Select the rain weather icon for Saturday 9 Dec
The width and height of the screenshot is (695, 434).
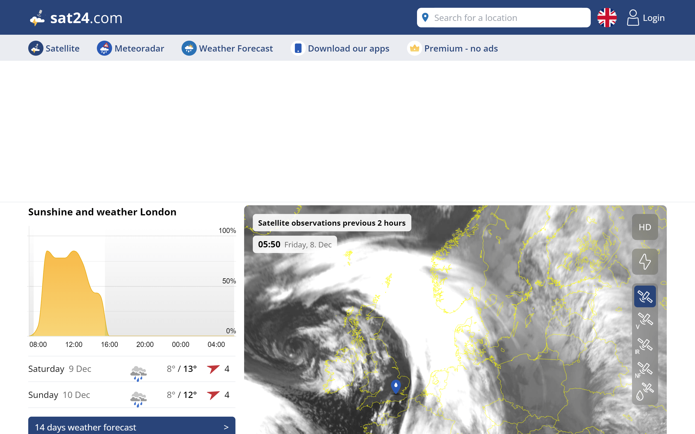tap(138, 371)
